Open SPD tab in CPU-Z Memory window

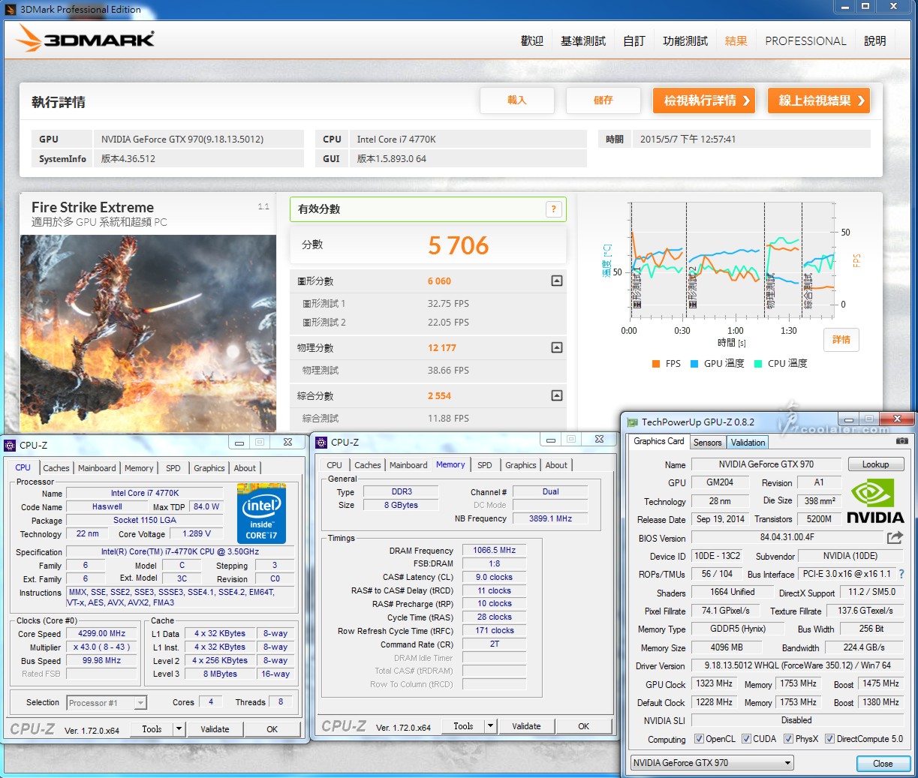pyautogui.click(x=485, y=465)
